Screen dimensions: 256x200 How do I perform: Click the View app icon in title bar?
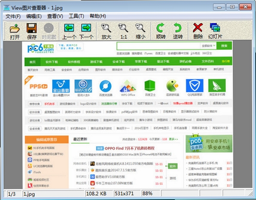tap(7, 7)
